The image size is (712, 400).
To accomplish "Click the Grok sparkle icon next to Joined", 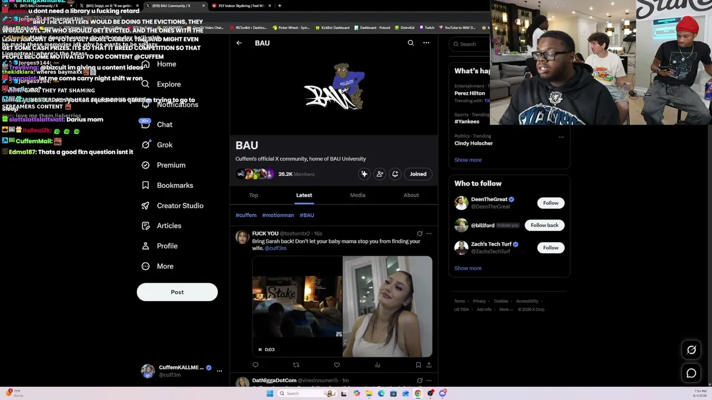I will pyautogui.click(x=364, y=174).
